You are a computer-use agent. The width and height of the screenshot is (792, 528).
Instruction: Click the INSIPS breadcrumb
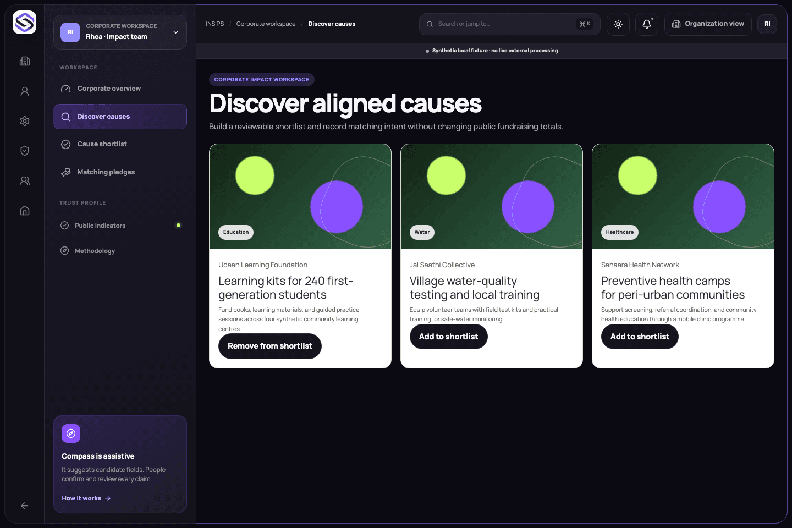(215, 24)
